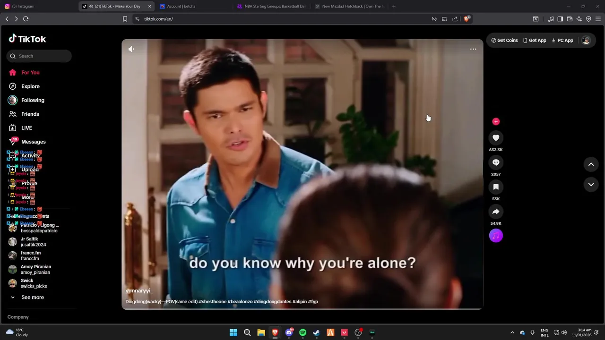
Task: Follow creator with the red plus button
Action: tap(496, 121)
